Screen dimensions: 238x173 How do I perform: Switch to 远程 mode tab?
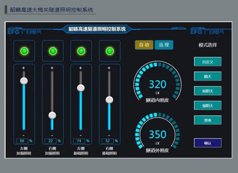[x=164, y=45]
